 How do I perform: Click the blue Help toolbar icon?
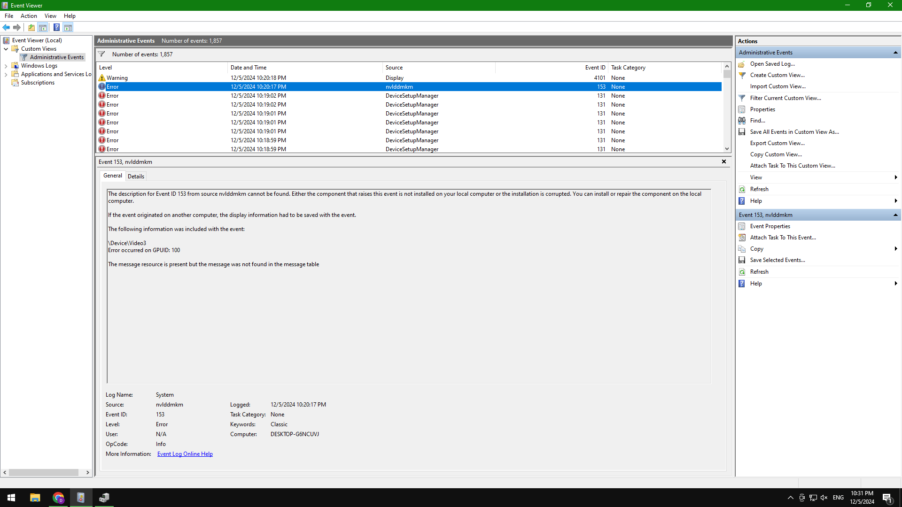click(x=56, y=27)
